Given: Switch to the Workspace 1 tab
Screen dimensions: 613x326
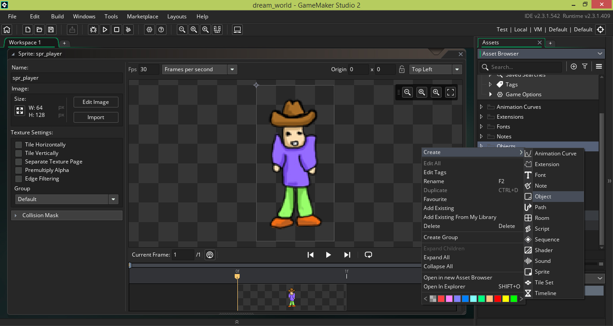Looking at the screenshot, I should 25,43.
